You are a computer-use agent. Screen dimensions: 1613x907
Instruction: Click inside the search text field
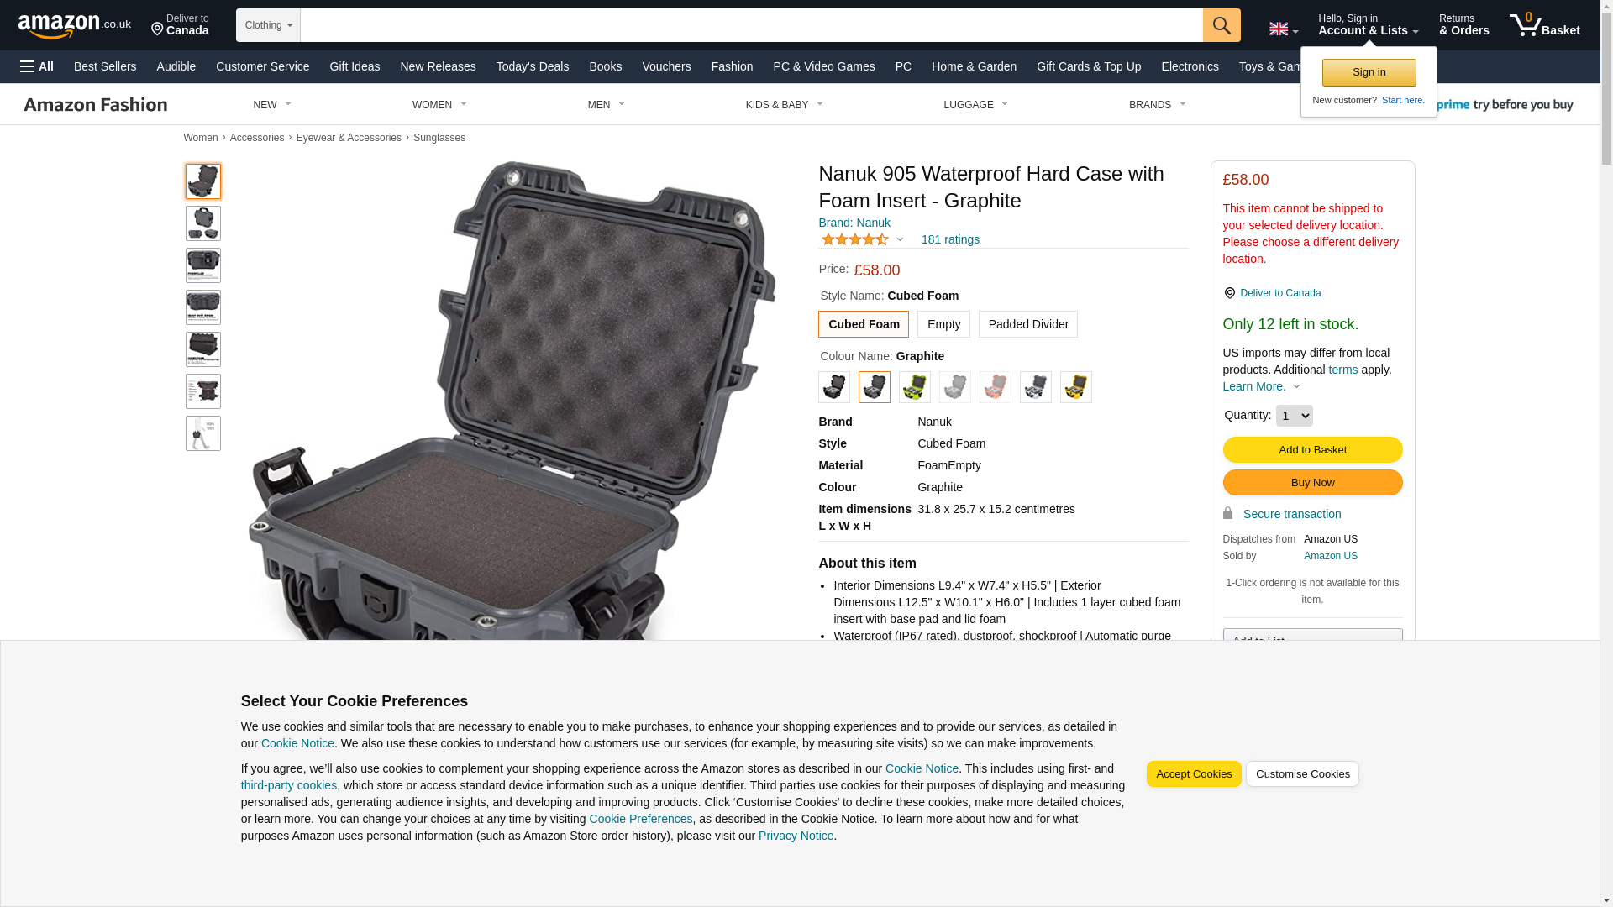coord(751,25)
